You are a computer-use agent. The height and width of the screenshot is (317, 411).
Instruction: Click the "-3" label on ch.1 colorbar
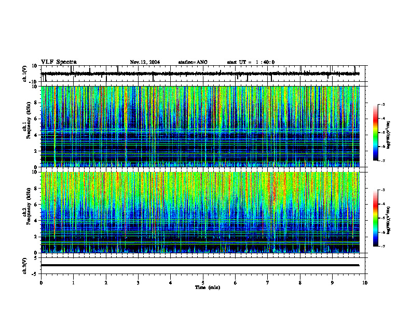(383, 104)
